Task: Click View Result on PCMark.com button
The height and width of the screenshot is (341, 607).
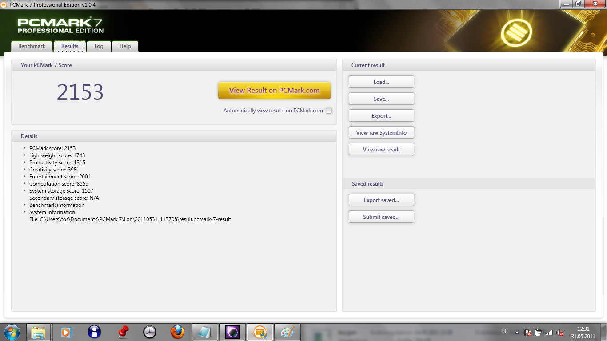Action: tap(274, 91)
